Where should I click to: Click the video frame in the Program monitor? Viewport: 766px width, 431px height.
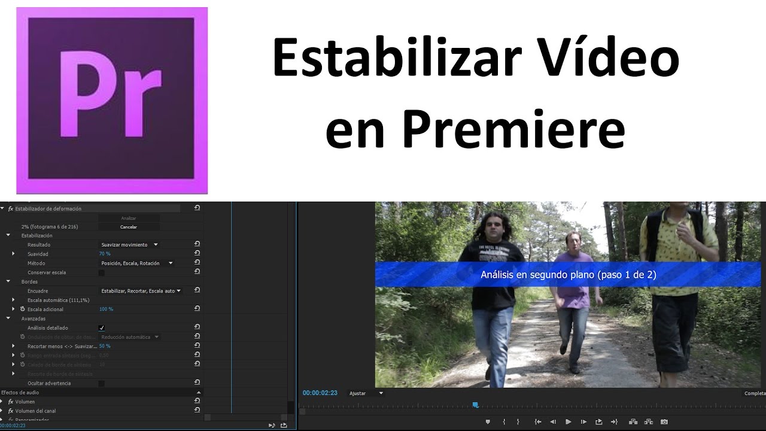coord(568,295)
